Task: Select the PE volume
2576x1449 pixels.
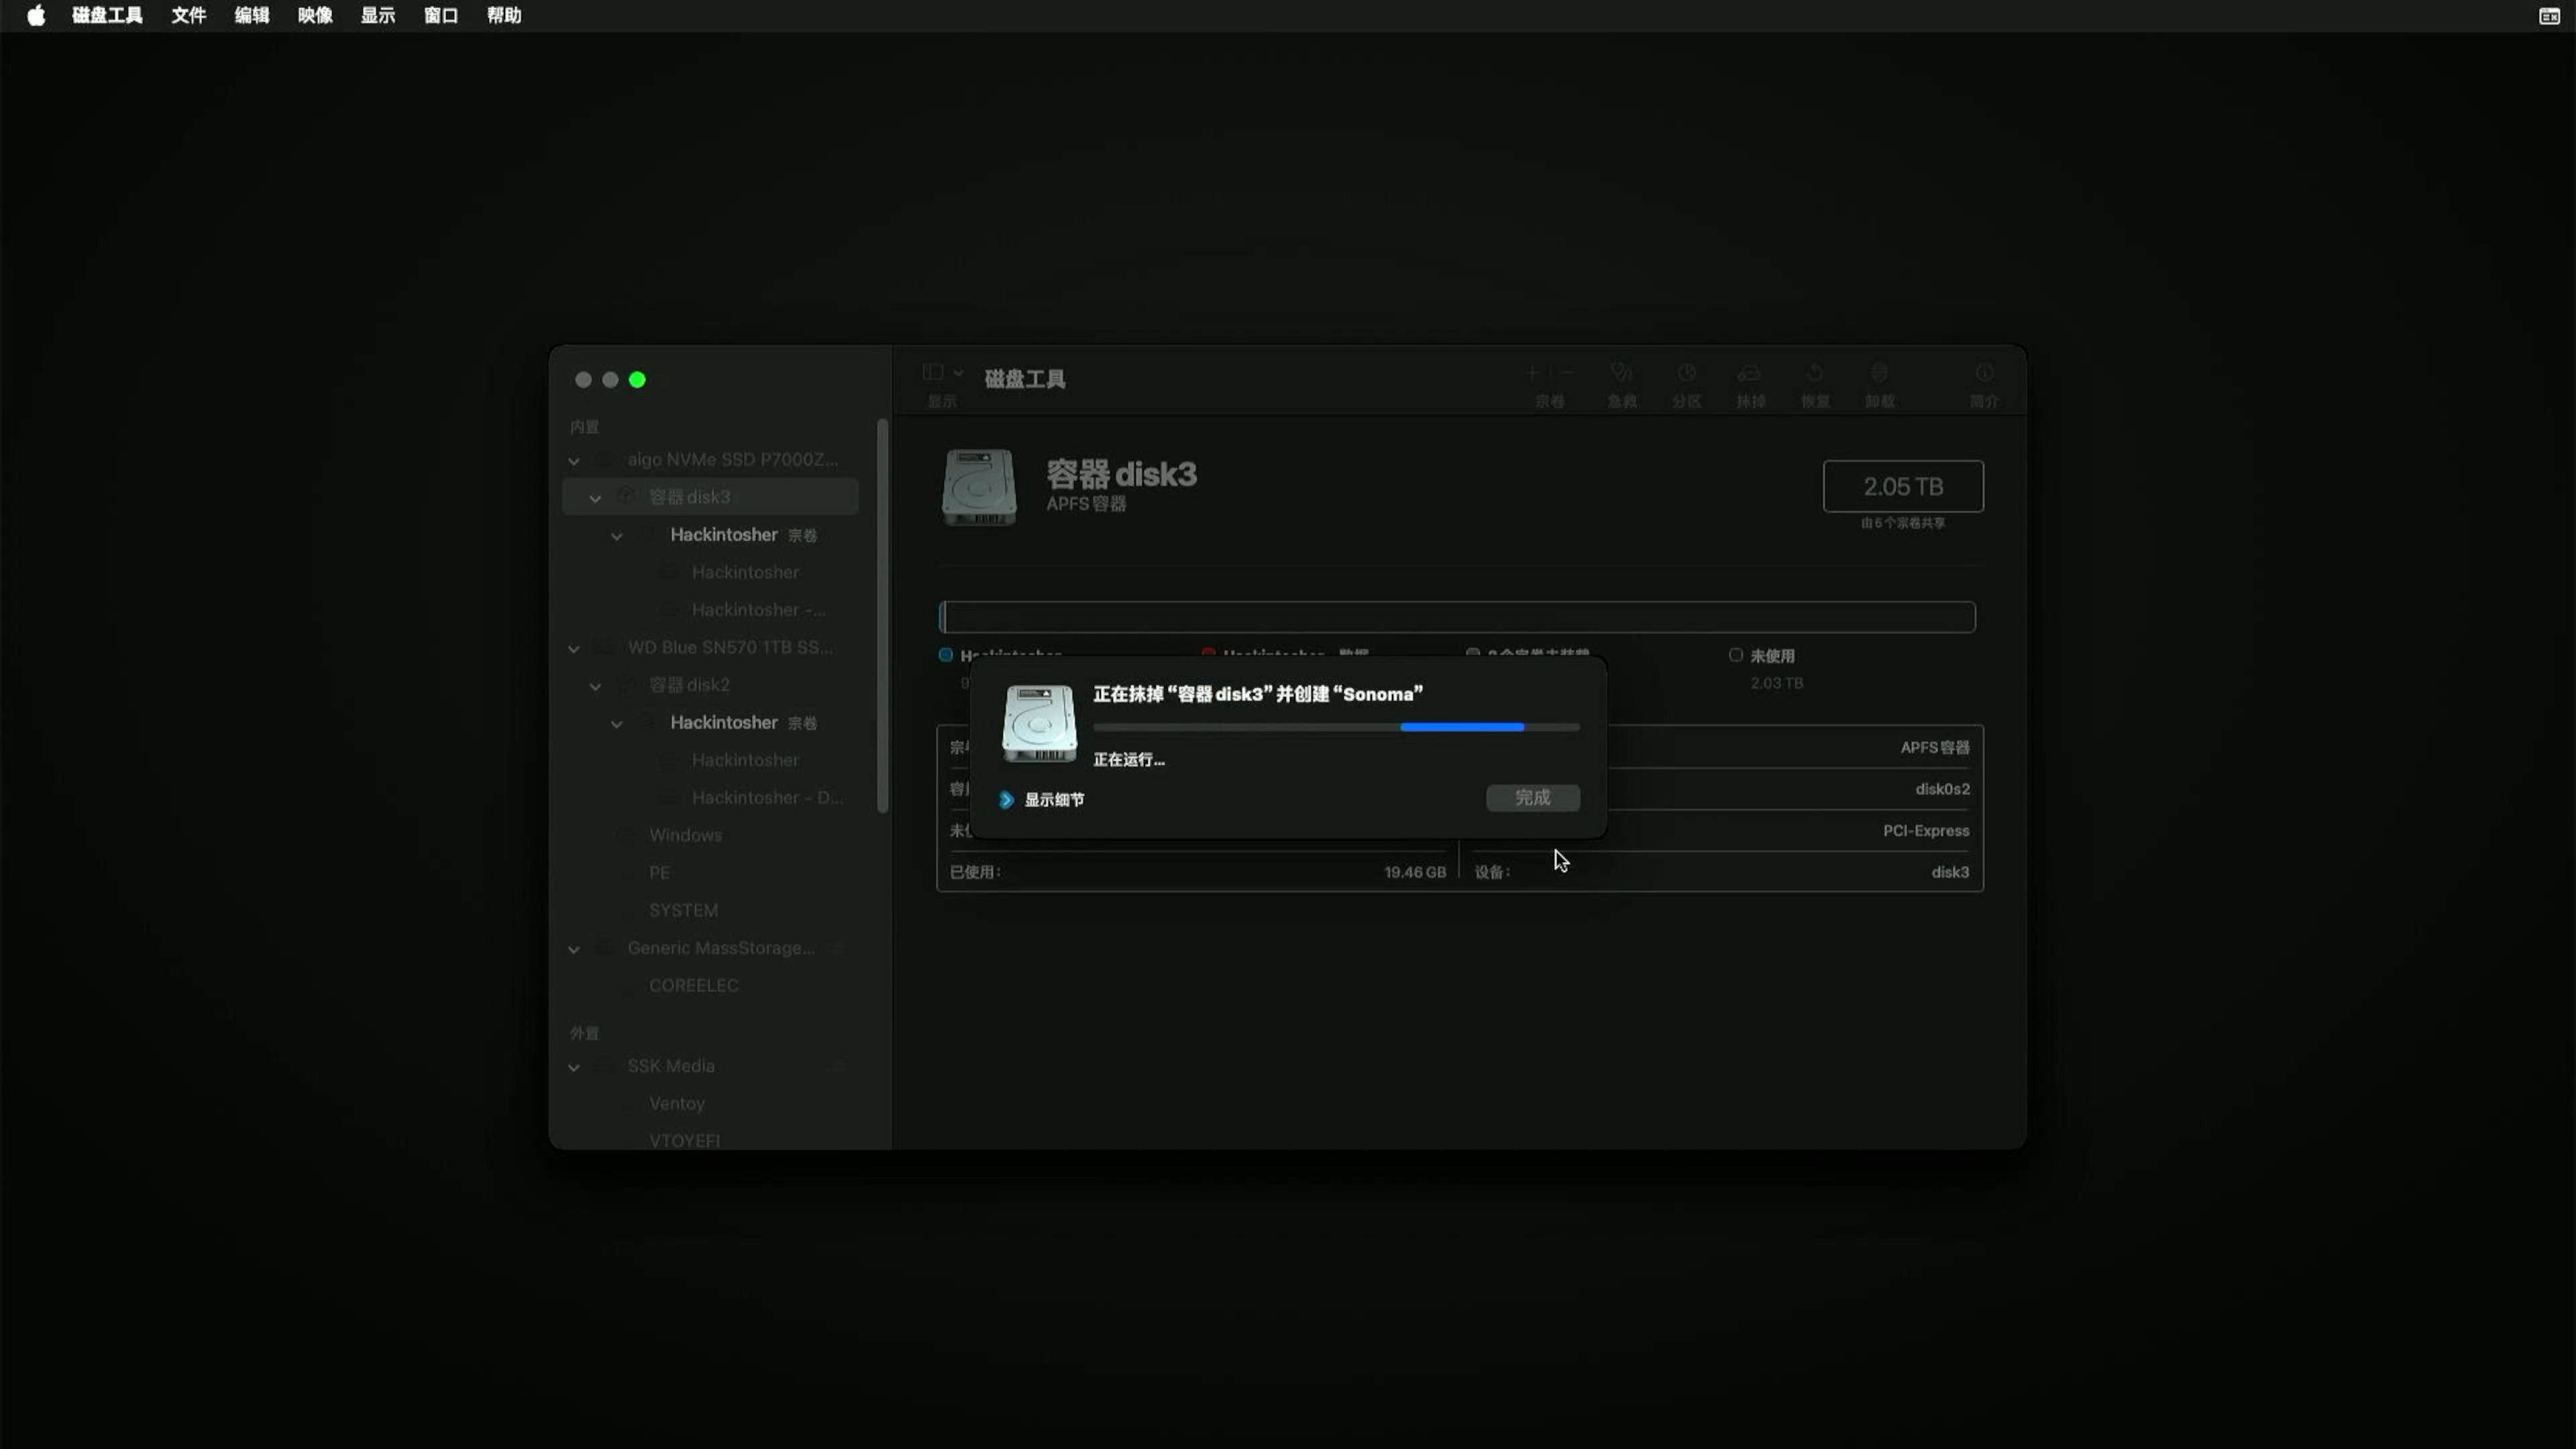Action: 659,872
